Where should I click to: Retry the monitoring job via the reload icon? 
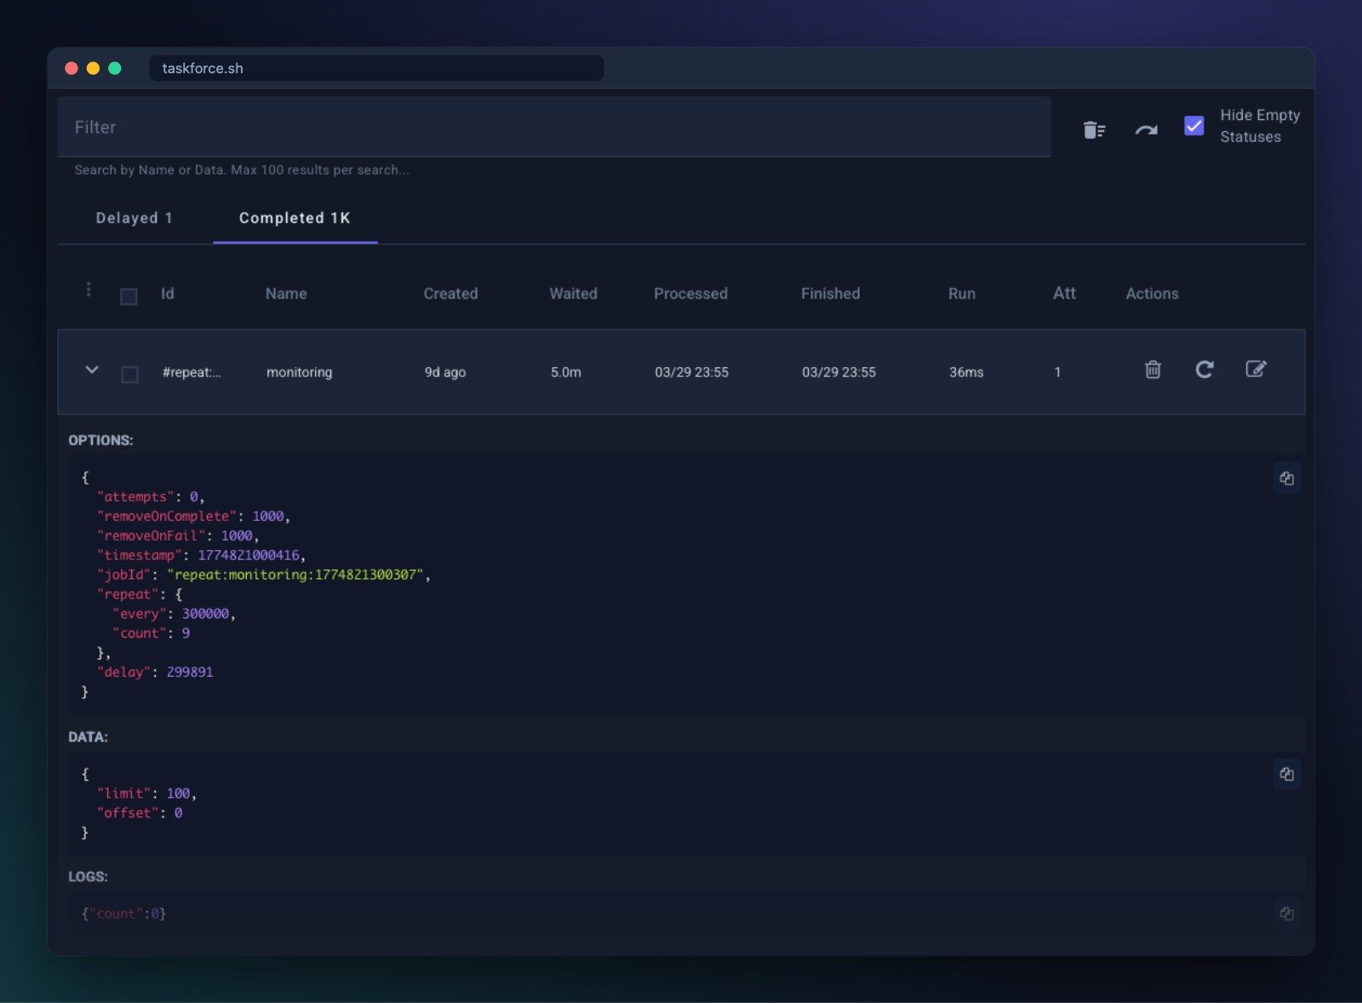click(x=1204, y=370)
